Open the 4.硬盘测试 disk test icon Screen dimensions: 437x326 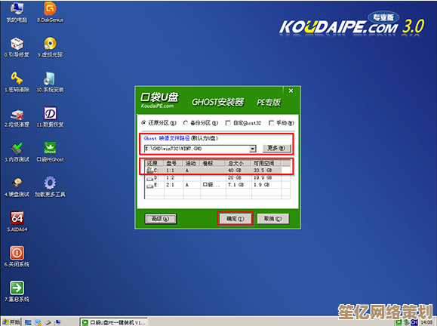click(17, 186)
